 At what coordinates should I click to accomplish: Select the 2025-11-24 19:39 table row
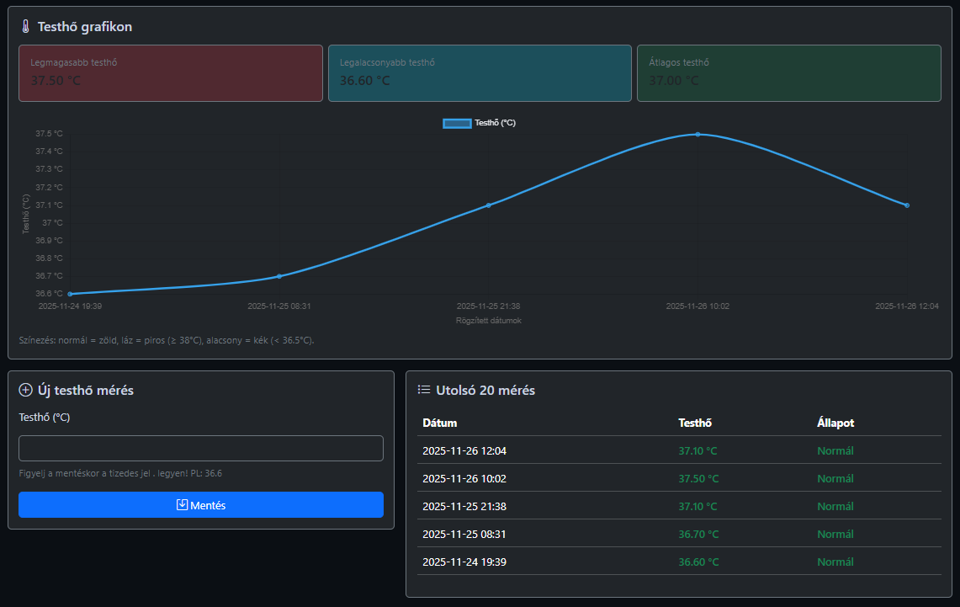coord(679,562)
